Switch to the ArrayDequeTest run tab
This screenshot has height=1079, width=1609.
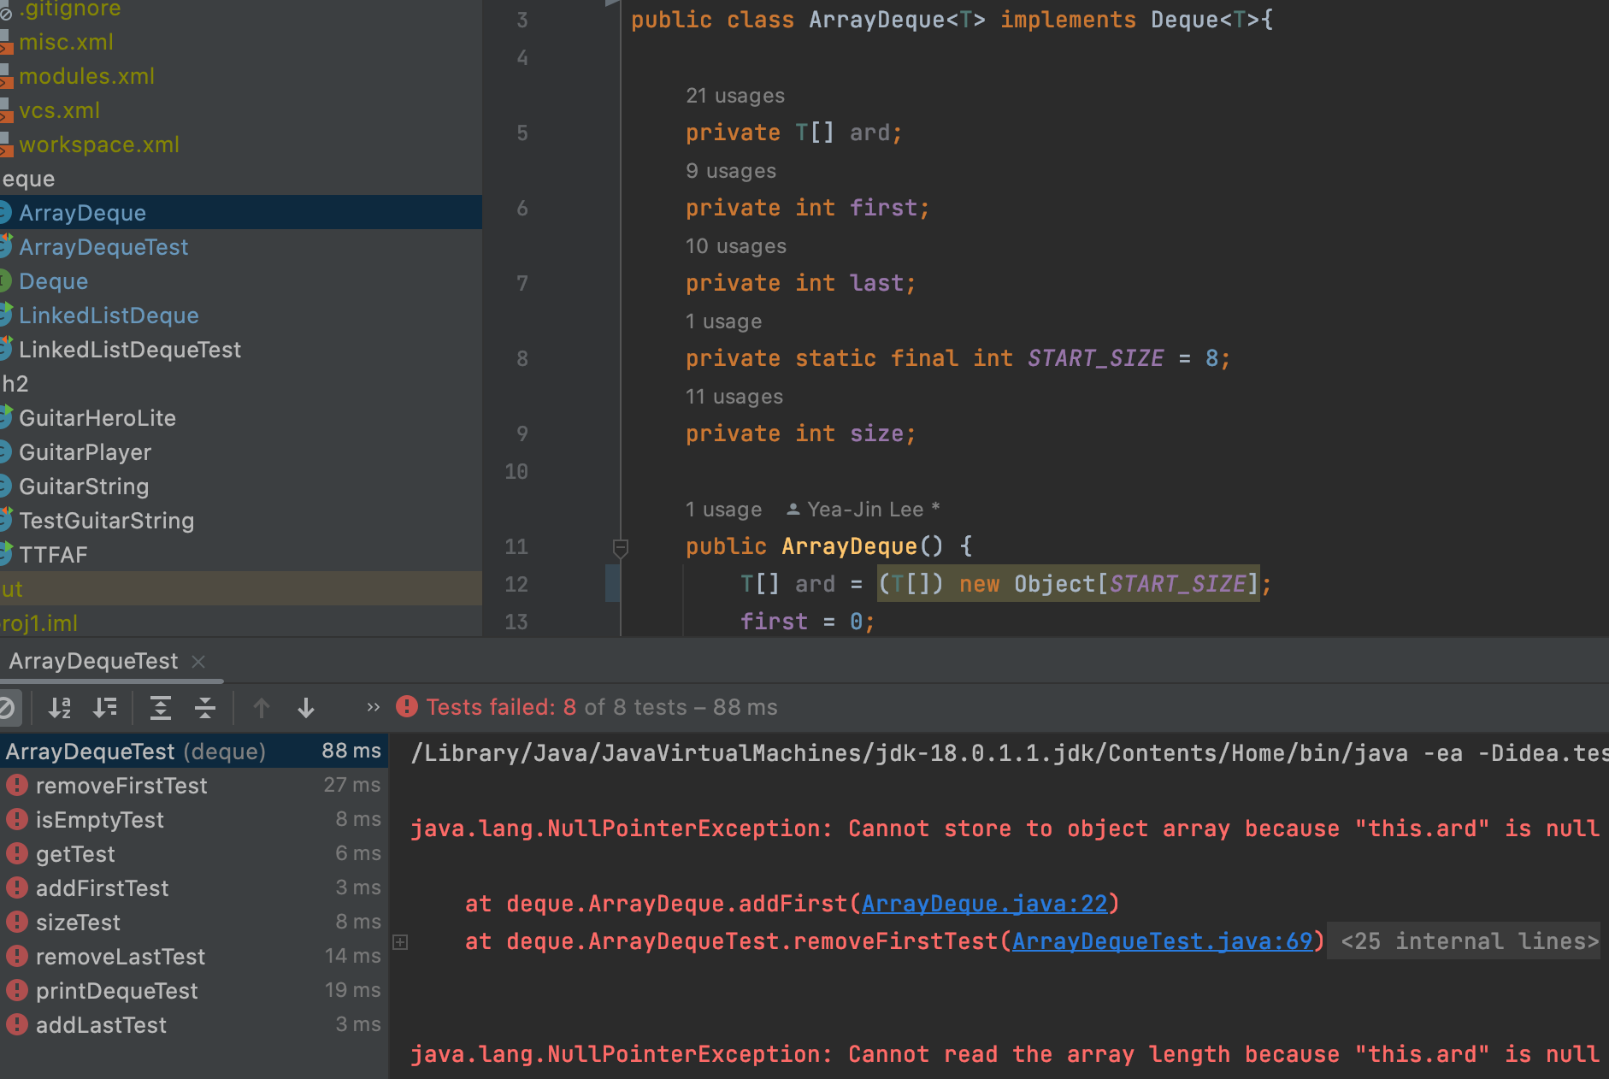tap(93, 662)
